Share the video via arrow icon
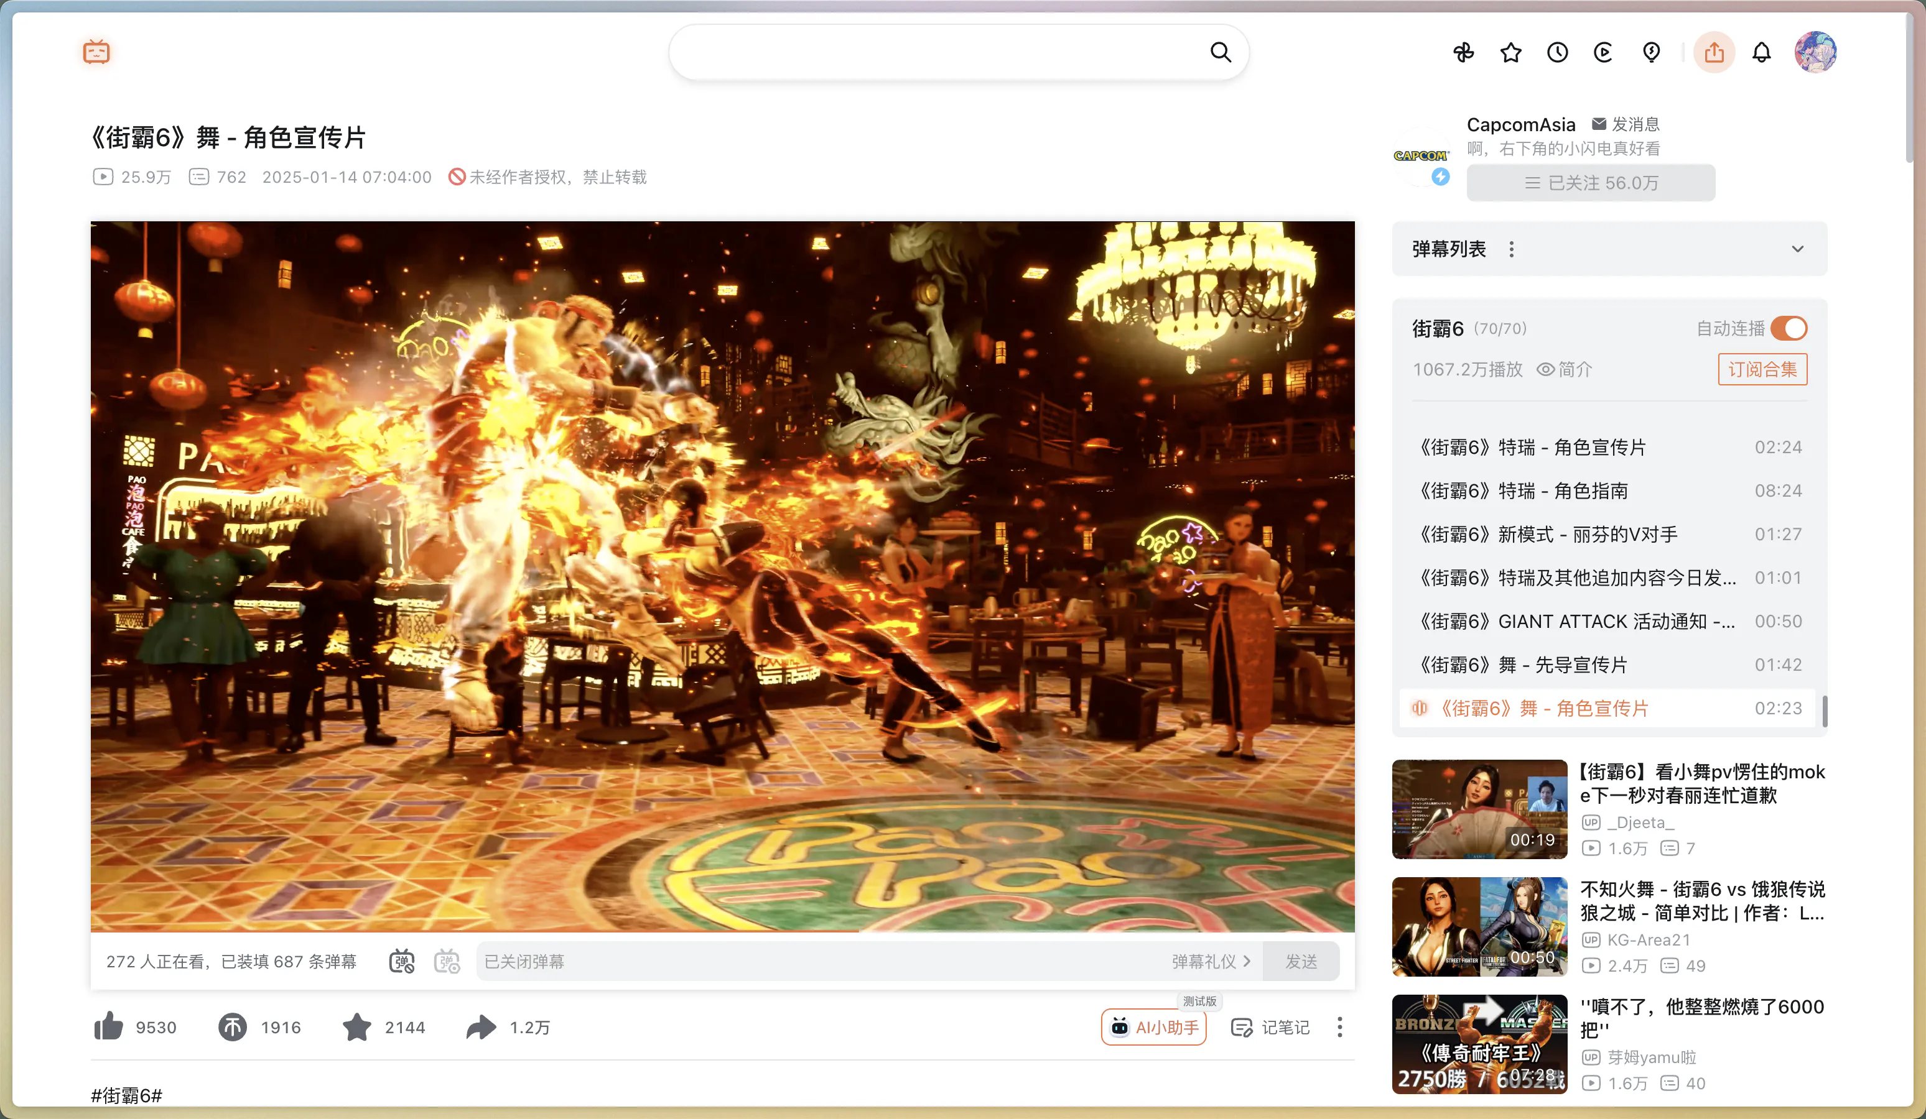 pyautogui.click(x=481, y=1026)
